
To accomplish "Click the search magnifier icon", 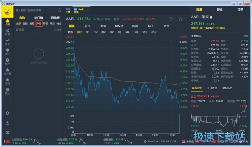I will pyautogui.click(x=59, y=10).
